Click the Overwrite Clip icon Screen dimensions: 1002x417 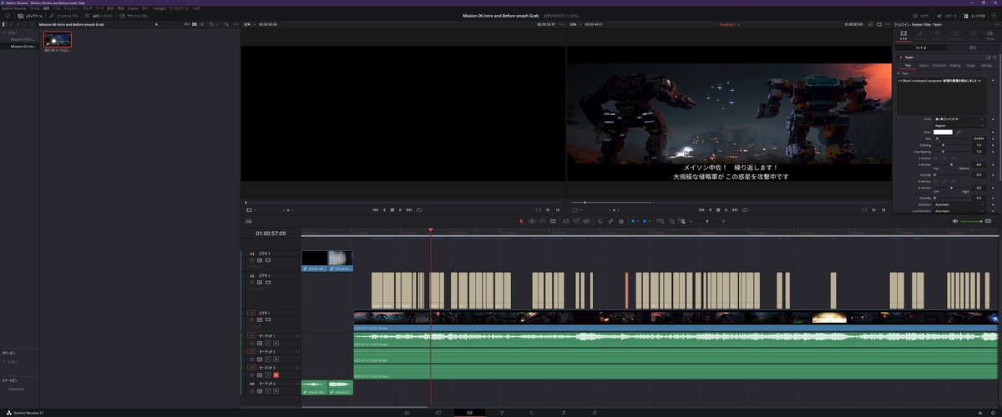(x=576, y=221)
